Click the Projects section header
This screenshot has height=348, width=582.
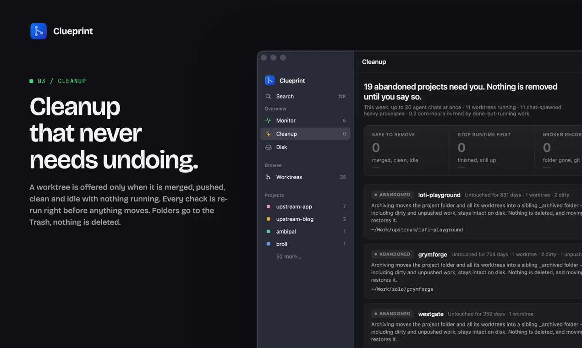(x=274, y=196)
